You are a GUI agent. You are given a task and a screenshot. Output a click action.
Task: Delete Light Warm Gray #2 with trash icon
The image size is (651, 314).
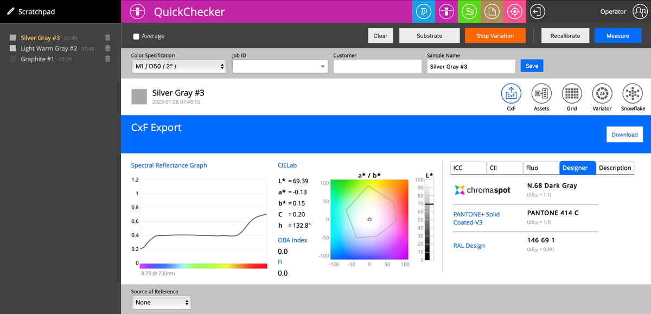click(107, 48)
